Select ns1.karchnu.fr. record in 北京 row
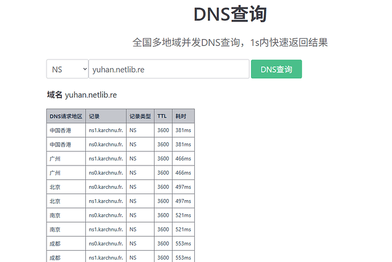 click(x=106, y=201)
